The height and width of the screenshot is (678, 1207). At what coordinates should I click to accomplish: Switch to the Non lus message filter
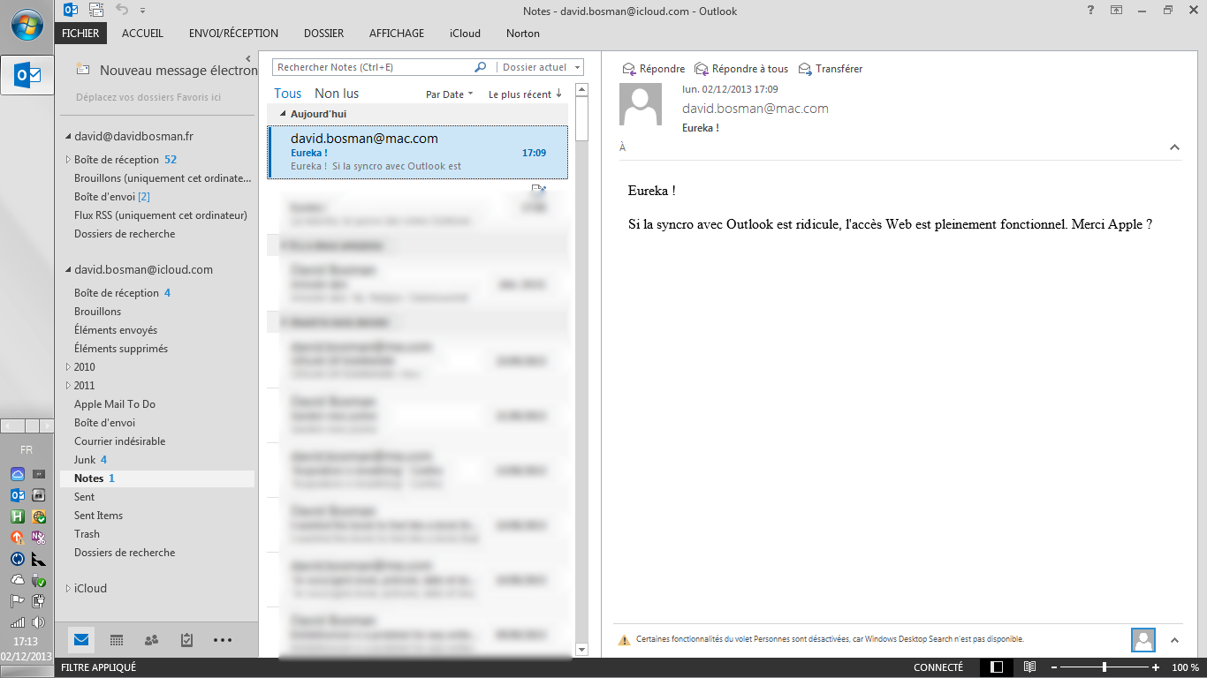pyautogui.click(x=336, y=93)
